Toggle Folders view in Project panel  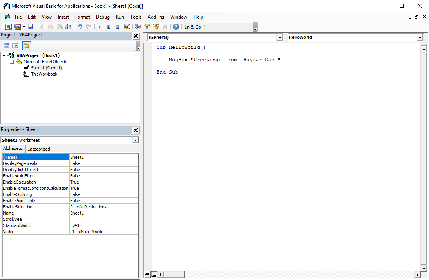click(26, 46)
